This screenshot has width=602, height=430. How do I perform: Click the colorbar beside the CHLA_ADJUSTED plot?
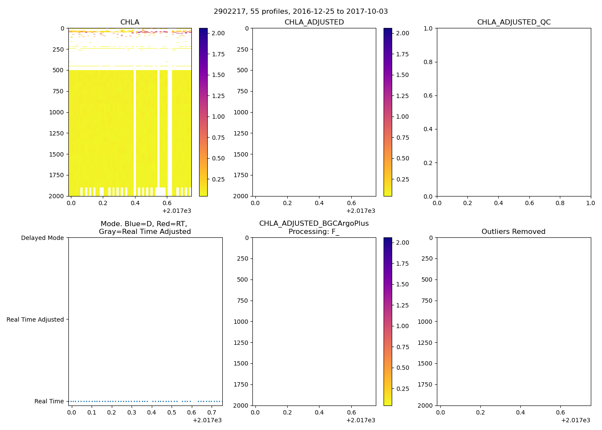387,112
